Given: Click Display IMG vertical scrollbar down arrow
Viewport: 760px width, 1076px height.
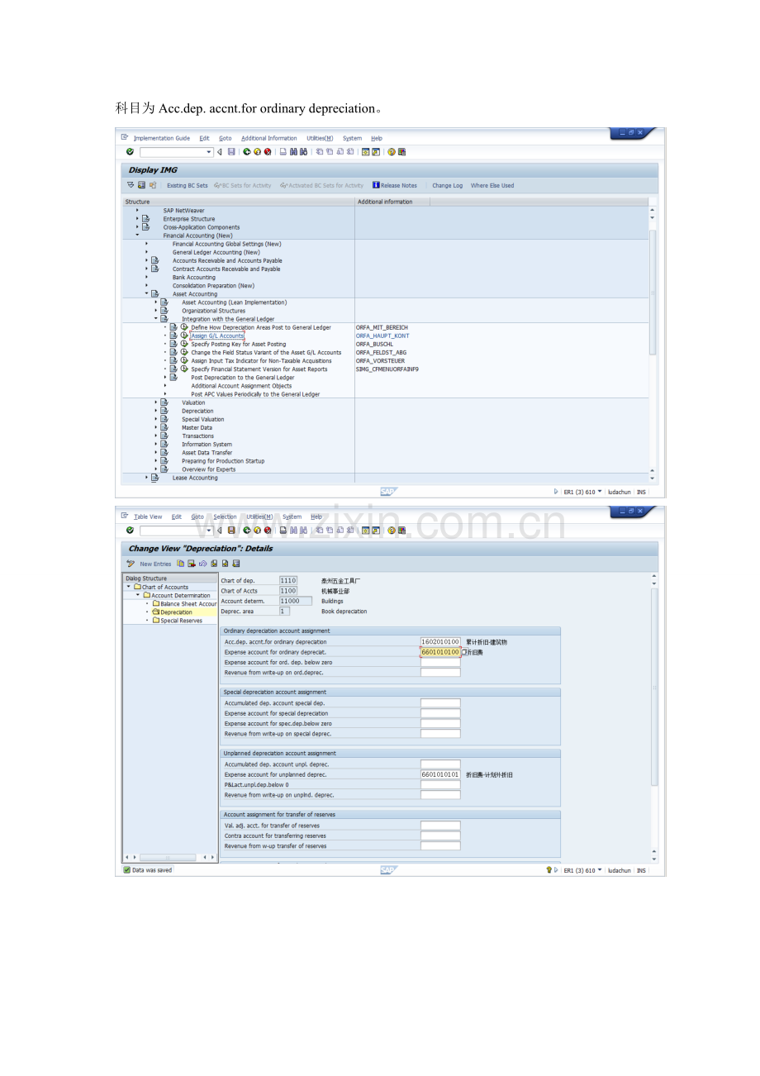Looking at the screenshot, I should coord(653,478).
